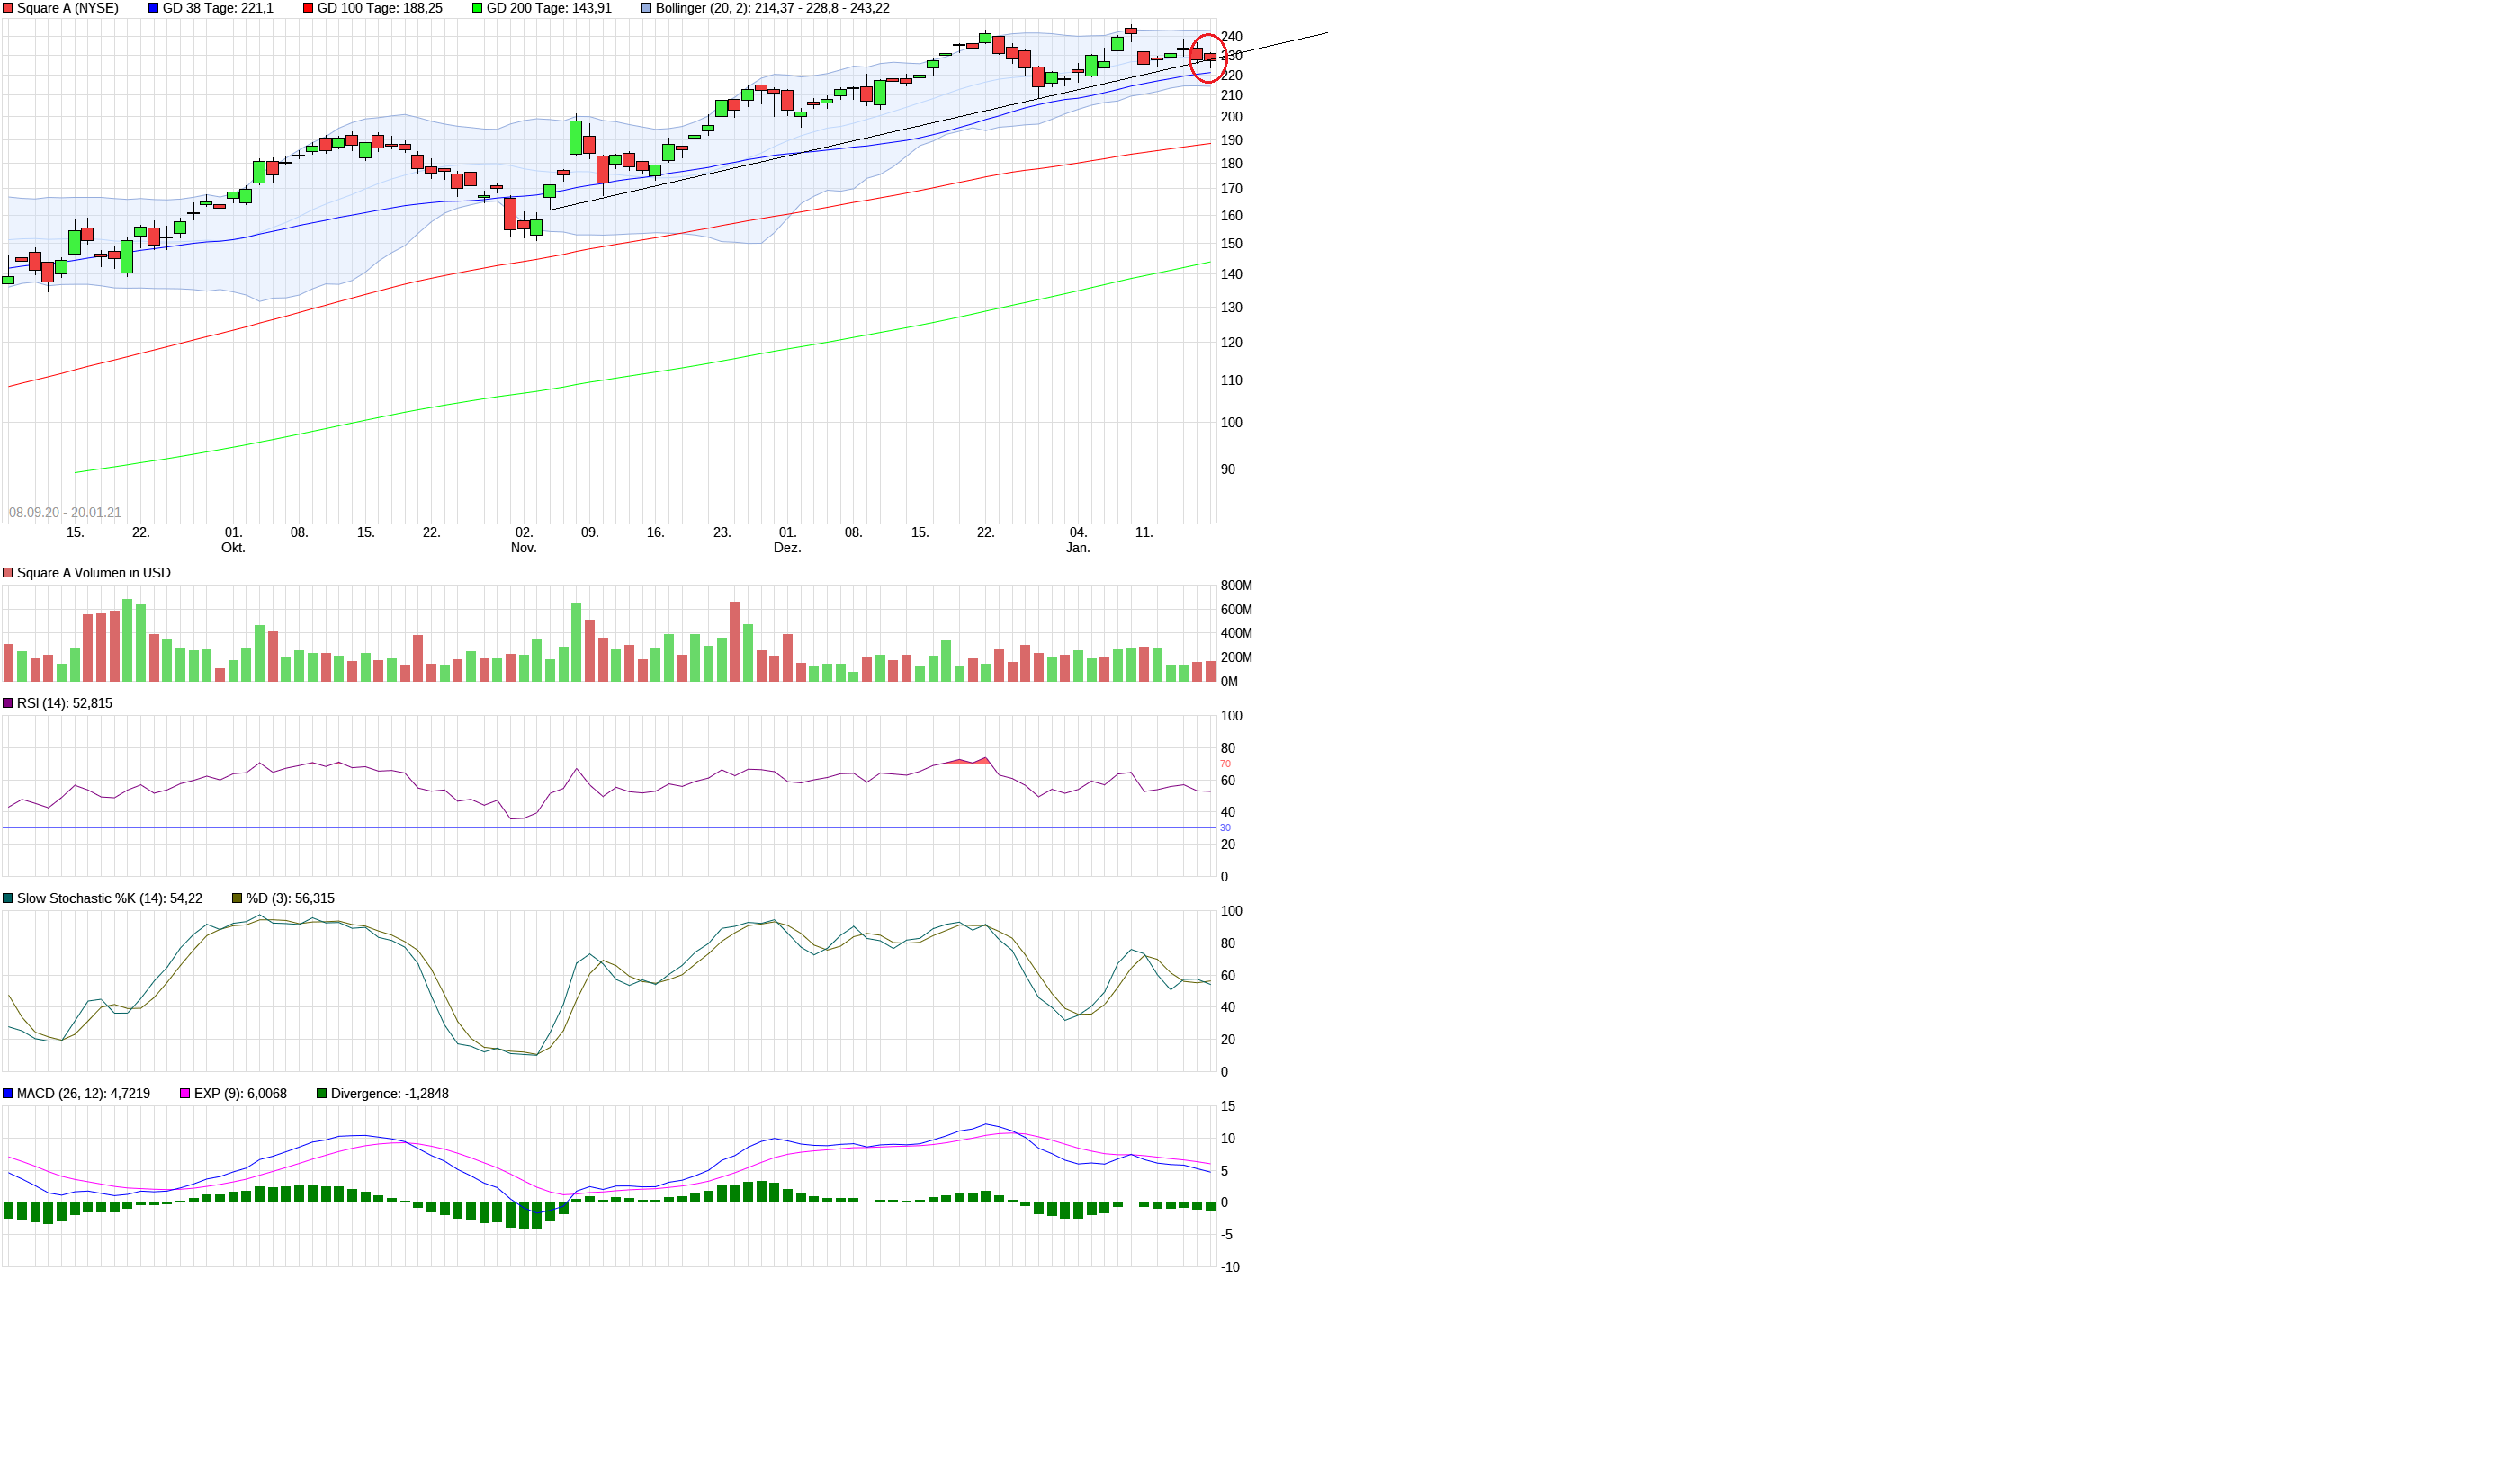The image size is (2494, 1484).
Task: Click the 01. Okt. date axis label
Action: pyautogui.click(x=233, y=540)
